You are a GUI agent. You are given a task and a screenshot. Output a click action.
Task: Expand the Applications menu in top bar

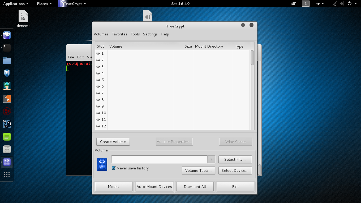point(16,4)
